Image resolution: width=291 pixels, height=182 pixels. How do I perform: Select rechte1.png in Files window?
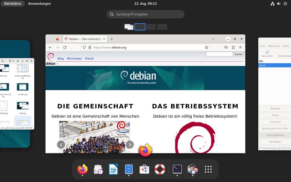tap(23, 89)
